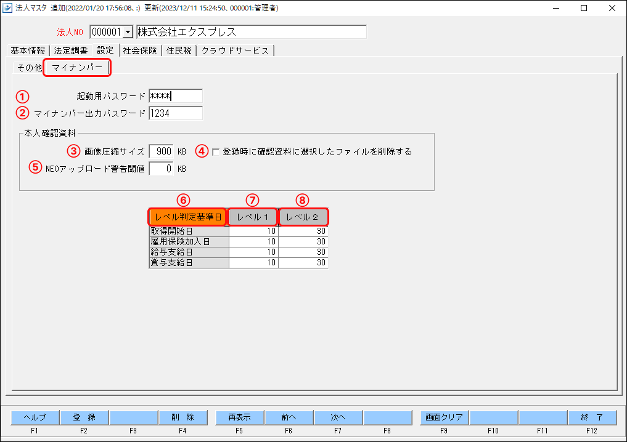
Task: Click the レベル2 column header
Action: tap(303, 217)
